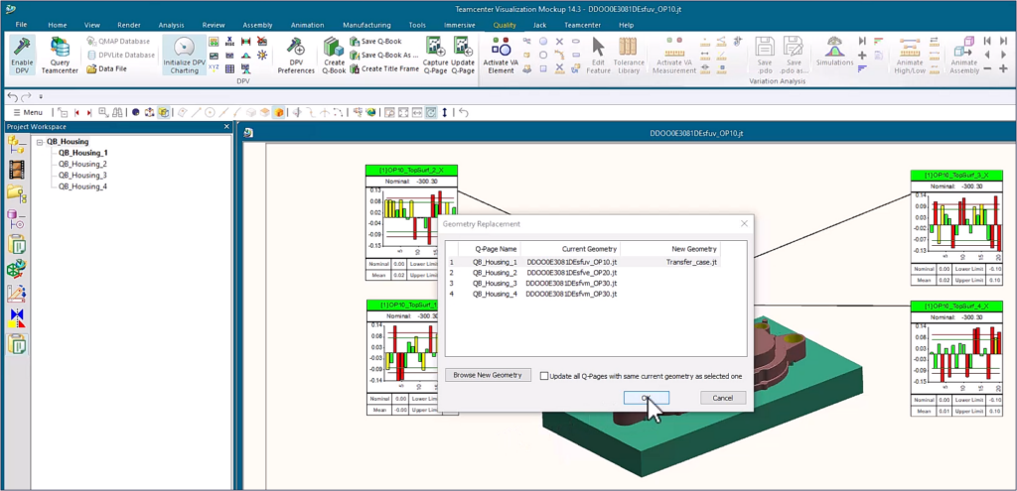The width and height of the screenshot is (1017, 491).
Task: Click Activate VA Element
Action: pyautogui.click(x=501, y=56)
